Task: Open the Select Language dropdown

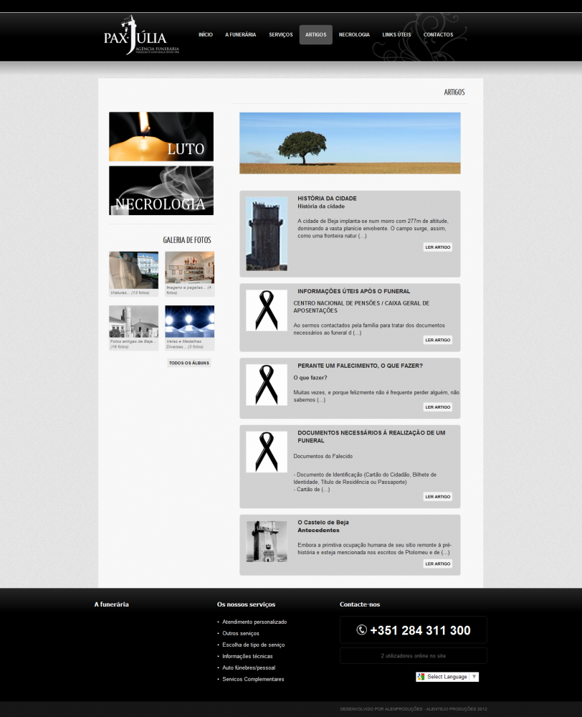Action: pos(447,677)
